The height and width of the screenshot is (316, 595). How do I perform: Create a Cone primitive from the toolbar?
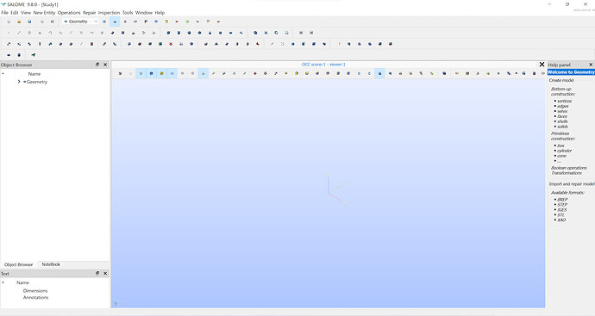pyautogui.click(x=210, y=33)
